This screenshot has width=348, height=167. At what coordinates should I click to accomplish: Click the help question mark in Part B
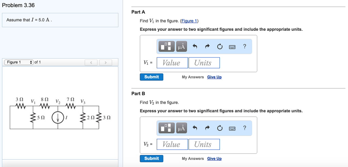245,128
